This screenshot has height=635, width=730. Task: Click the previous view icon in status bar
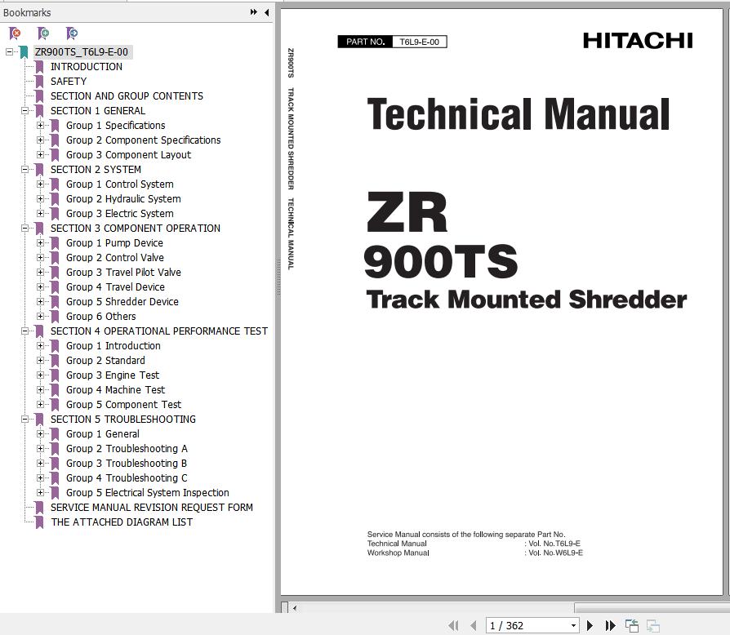tap(632, 626)
